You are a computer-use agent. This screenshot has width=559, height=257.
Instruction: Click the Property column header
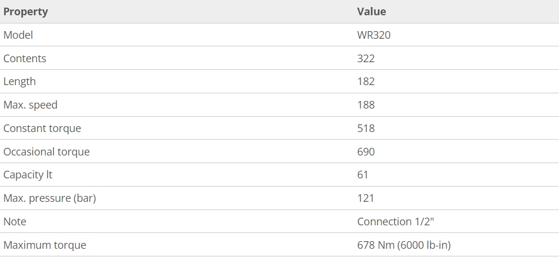[26, 12]
